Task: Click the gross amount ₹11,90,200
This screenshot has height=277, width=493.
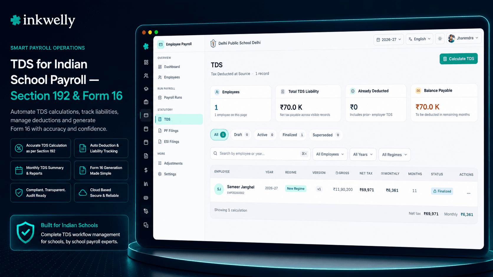Action: coord(343,190)
